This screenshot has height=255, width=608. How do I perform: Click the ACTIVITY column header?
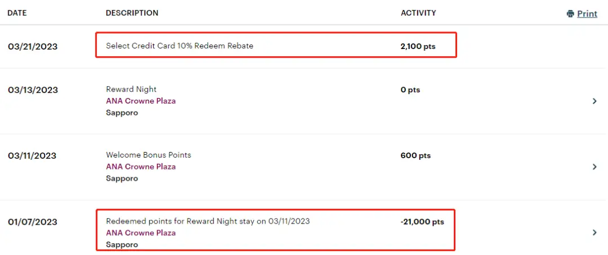tap(418, 13)
